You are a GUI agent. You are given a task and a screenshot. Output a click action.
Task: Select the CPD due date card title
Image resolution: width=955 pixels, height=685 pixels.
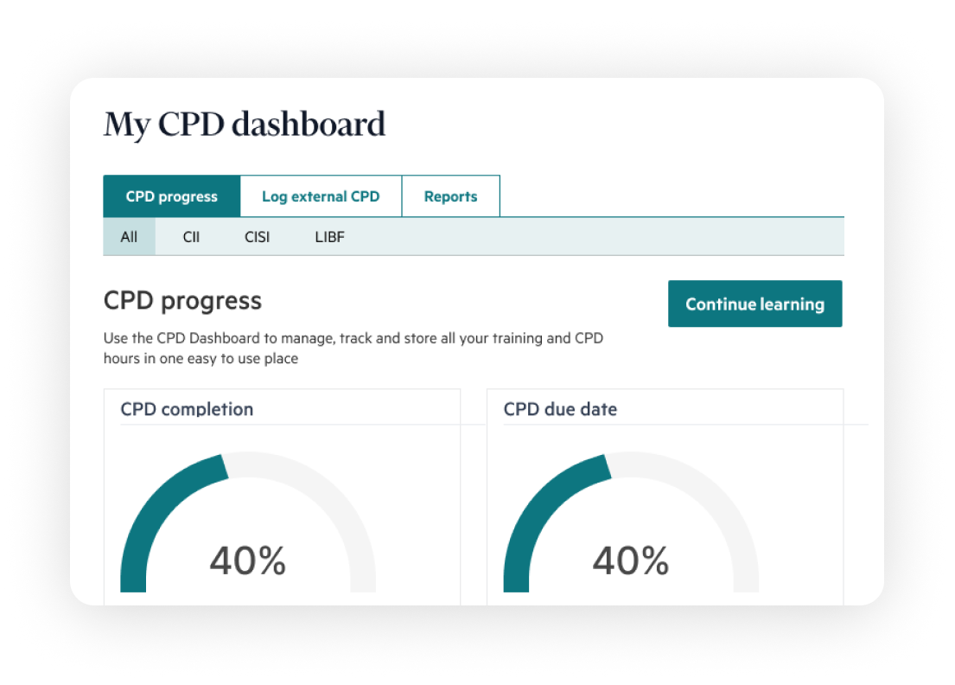(x=560, y=409)
